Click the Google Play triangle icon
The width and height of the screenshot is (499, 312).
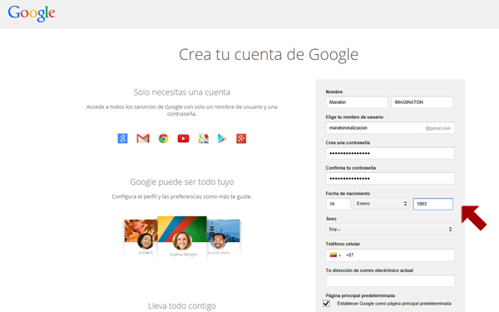click(x=222, y=138)
